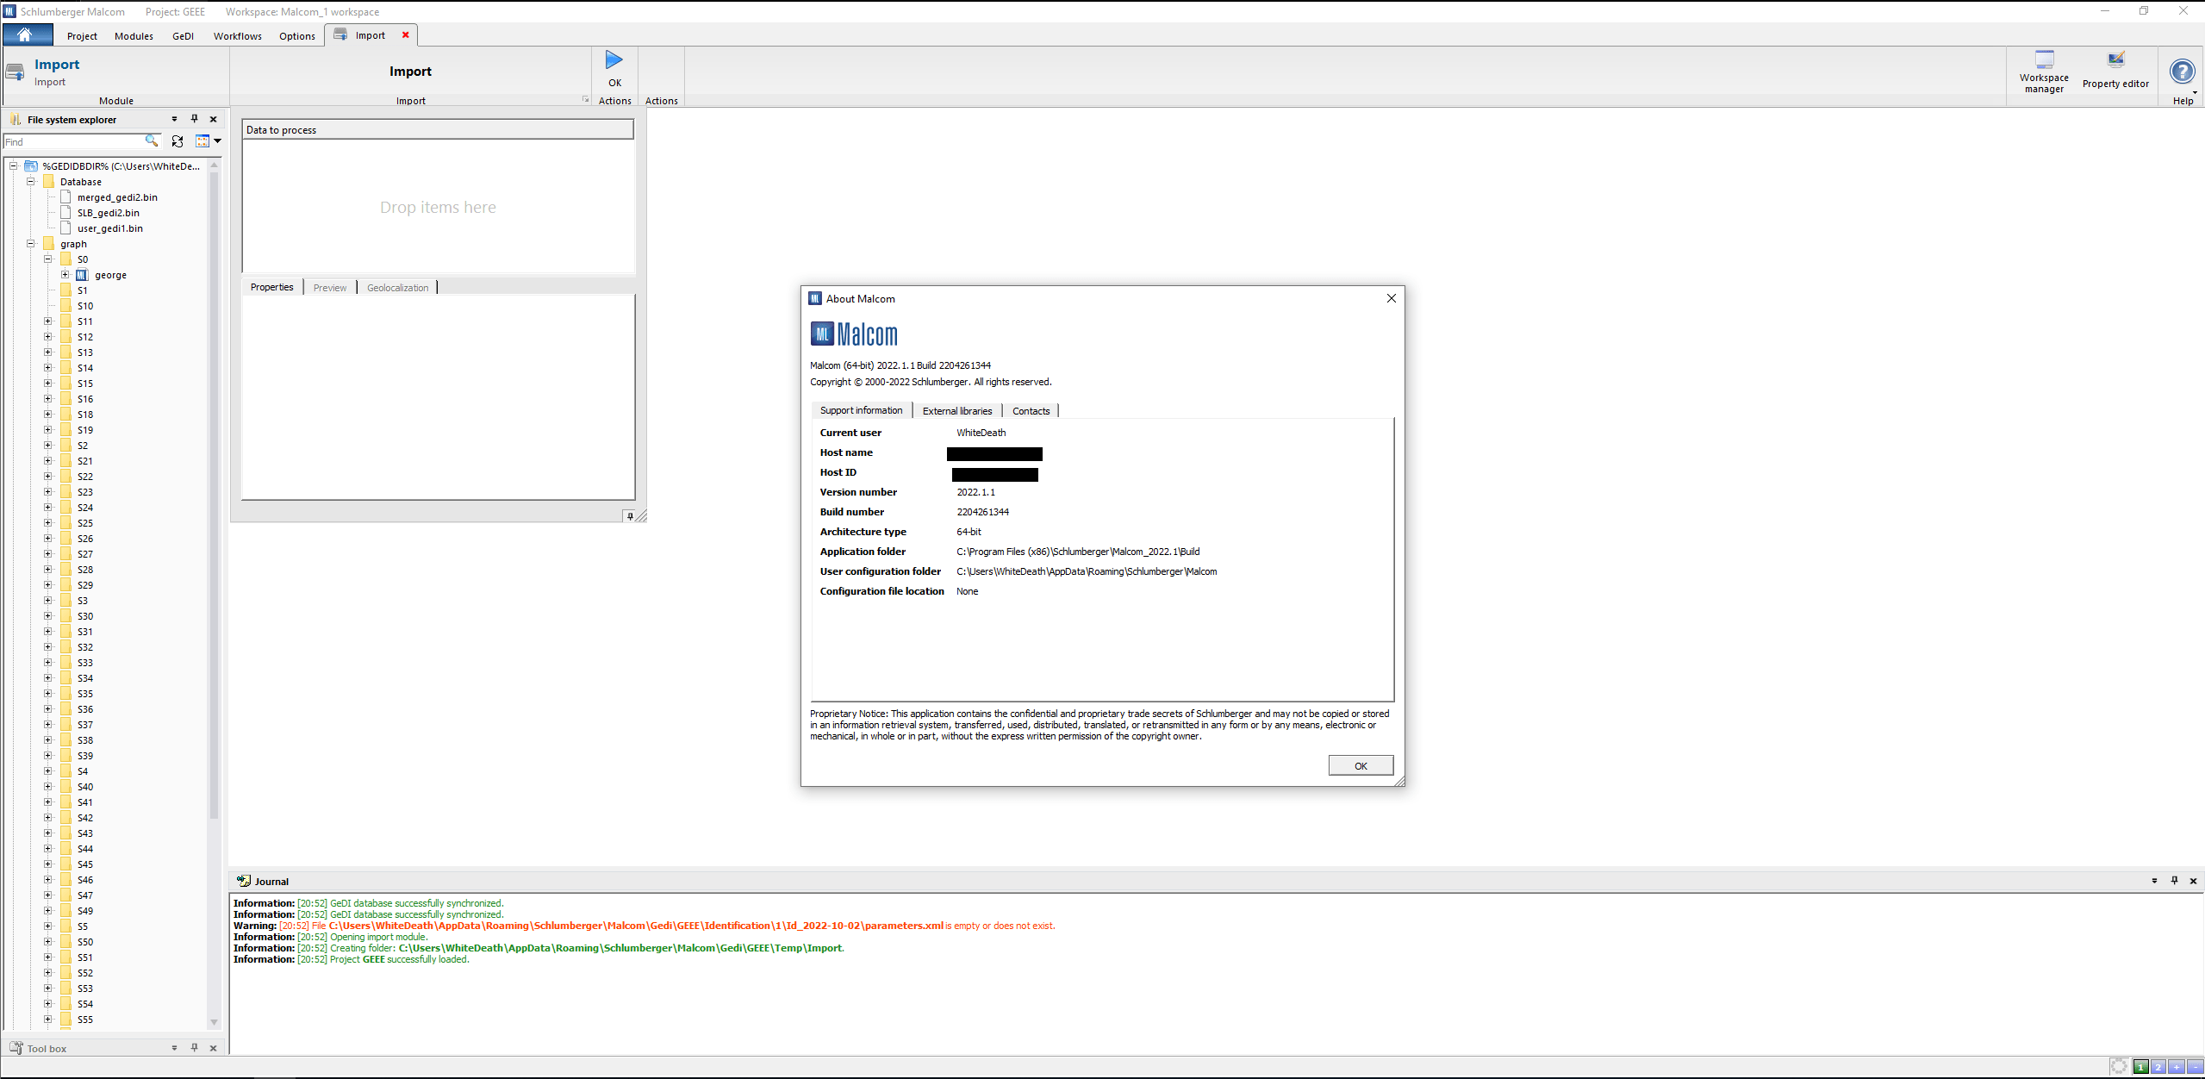This screenshot has width=2205, height=1079.
Task: Click the Import module printer icon
Action: pos(15,72)
